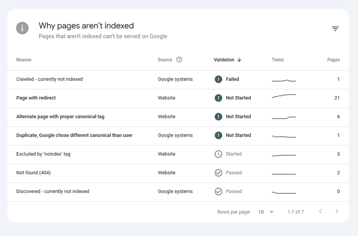
Task: Open Crawled - currently not indexed row
Action: tap(178, 79)
